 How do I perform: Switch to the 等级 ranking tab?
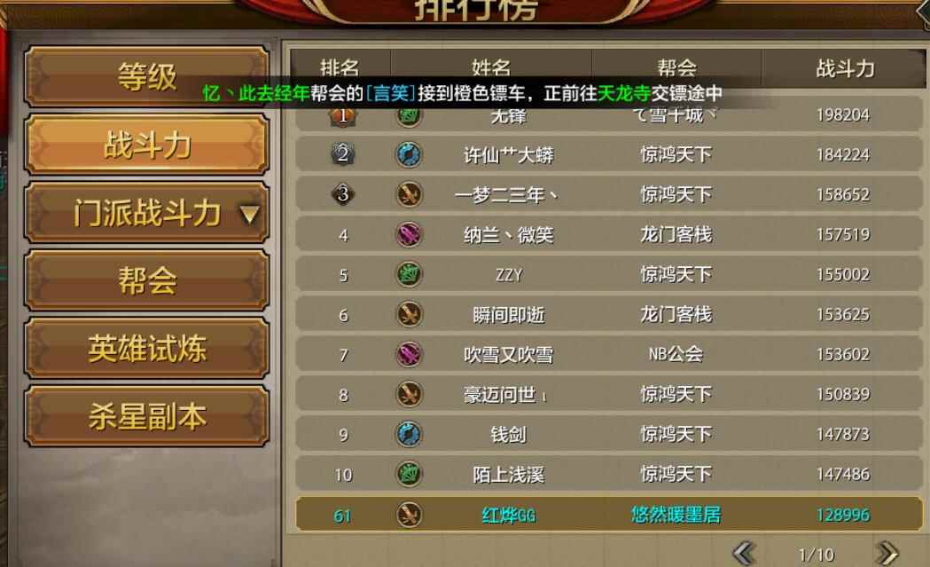point(146,76)
